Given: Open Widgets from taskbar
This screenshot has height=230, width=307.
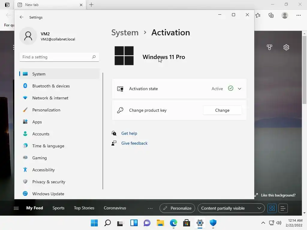Looking at the screenshot, I should [x=134, y=223].
